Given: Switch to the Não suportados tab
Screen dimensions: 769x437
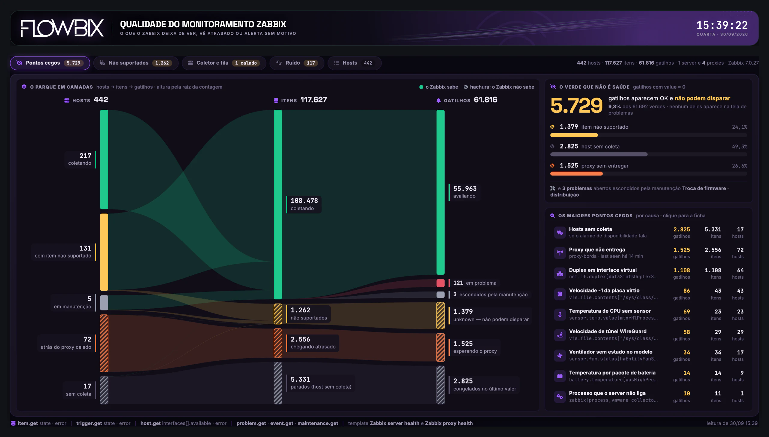Looking at the screenshot, I should tap(136, 63).
